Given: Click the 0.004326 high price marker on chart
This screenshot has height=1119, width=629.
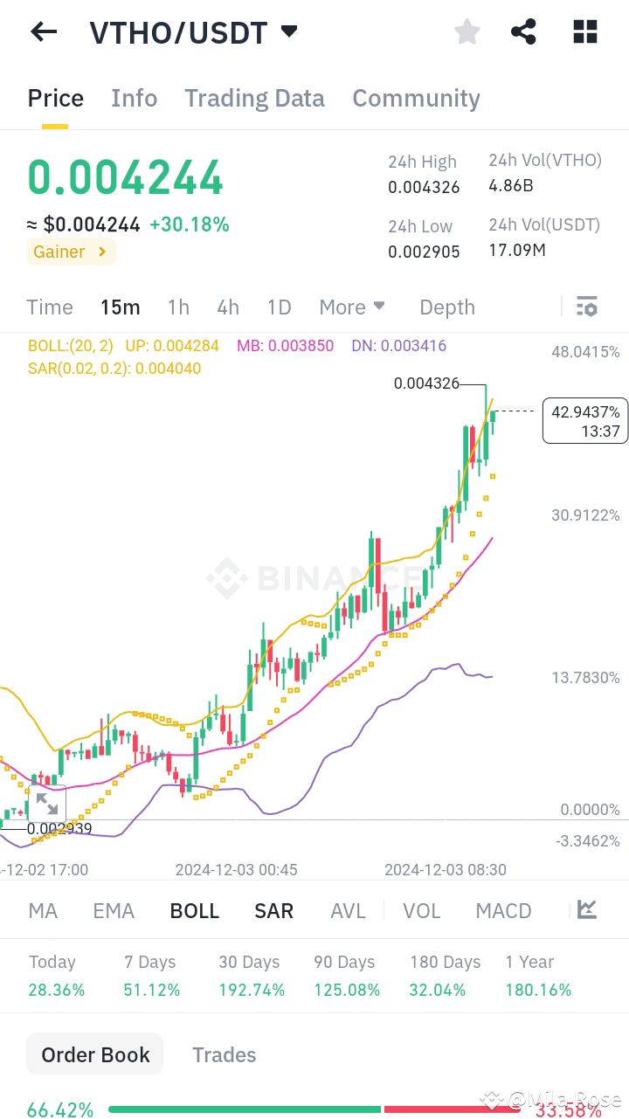Looking at the screenshot, I should [x=427, y=383].
